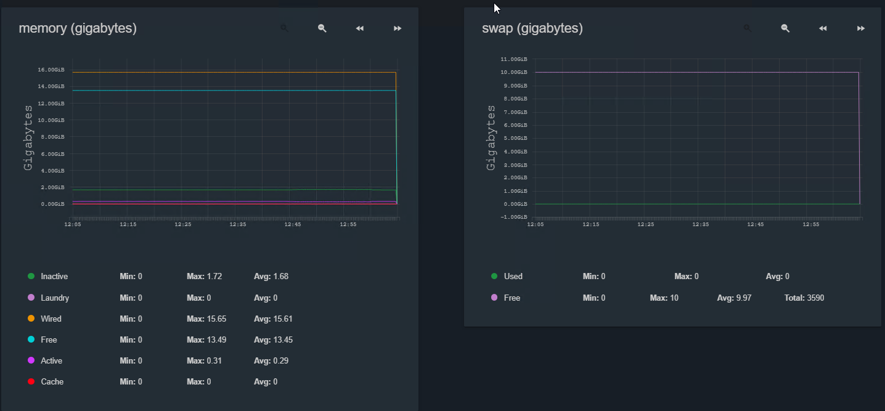The image size is (885, 411).
Task: Click the red Cache legend dot
Action: [31, 381]
